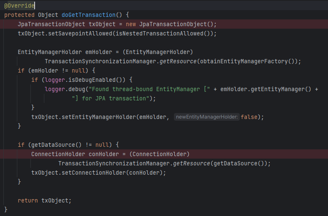The image size is (328, 216).
Task: Click the @Override annotation
Action: pos(19,5)
